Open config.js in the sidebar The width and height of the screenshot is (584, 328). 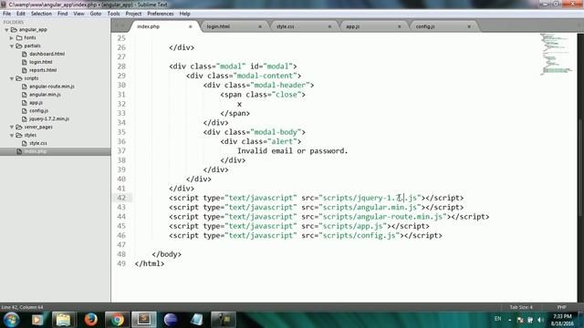pos(38,110)
